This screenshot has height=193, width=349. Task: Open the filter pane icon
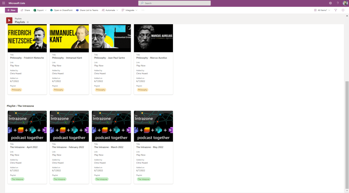pos(336,10)
